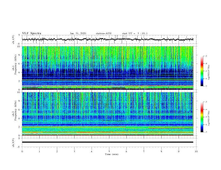Image resolution: width=221 pixels, height=170 pixels.
Task: Click the time axis tick label "0"
Action: coord(22,151)
